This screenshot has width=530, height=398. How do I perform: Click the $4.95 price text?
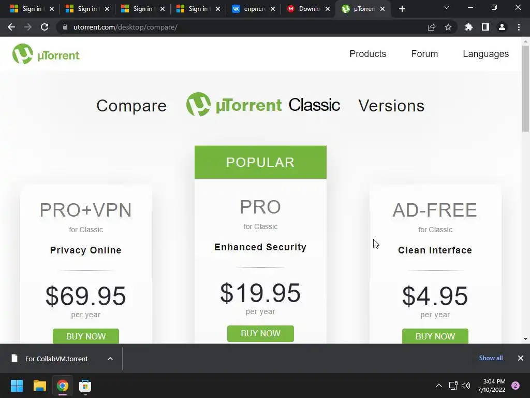(x=435, y=296)
